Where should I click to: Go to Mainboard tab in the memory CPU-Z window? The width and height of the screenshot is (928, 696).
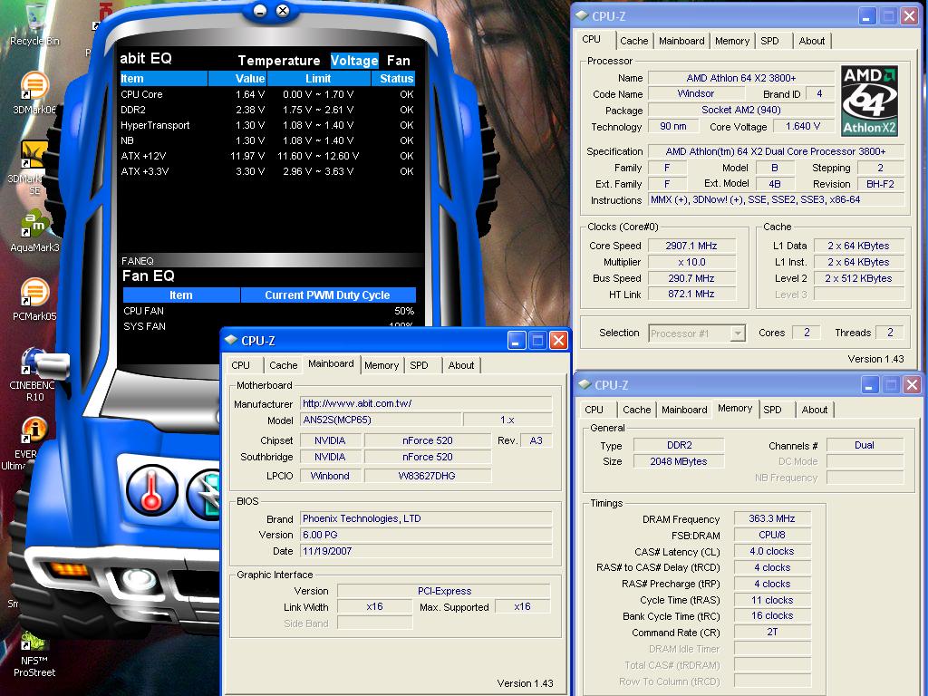(x=684, y=410)
